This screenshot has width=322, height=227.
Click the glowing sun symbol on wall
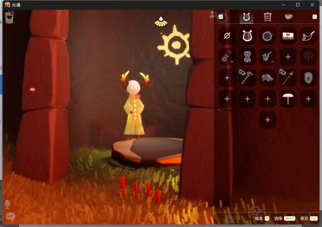174,45
